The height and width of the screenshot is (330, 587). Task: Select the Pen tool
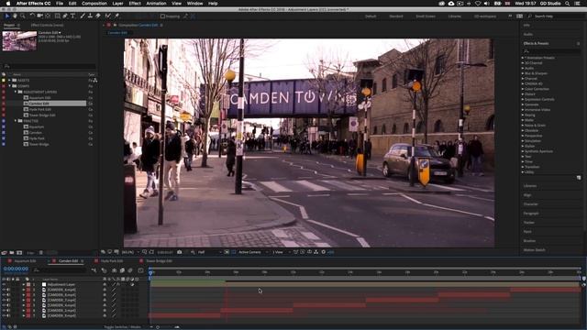coord(65,16)
